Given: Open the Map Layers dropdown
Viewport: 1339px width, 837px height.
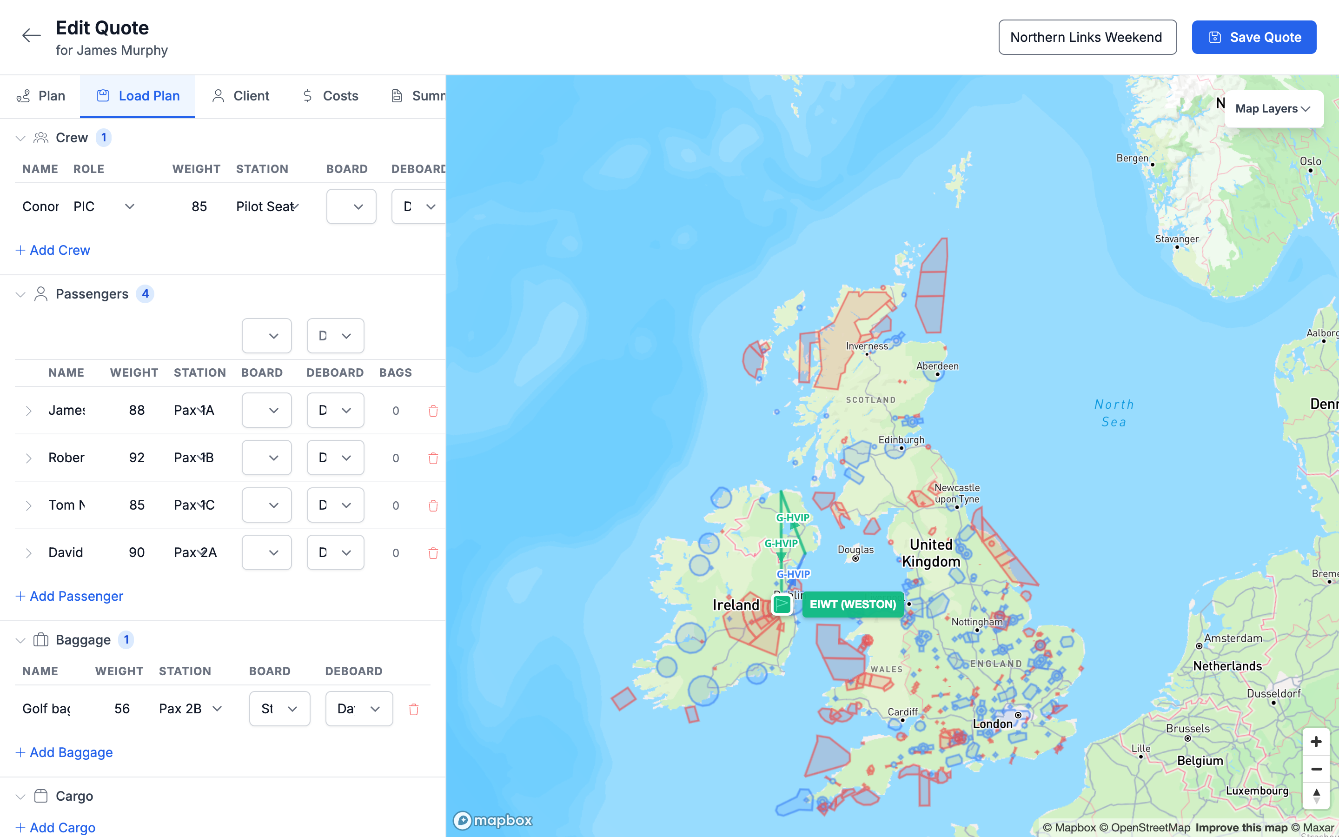Looking at the screenshot, I should 1273,108.
